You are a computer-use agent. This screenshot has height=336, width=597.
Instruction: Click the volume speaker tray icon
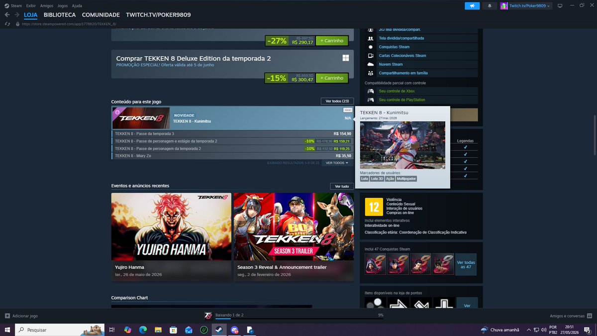coord(544,330)
